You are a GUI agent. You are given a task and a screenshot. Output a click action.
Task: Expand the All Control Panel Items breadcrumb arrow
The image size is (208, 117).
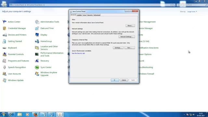(x=44, y=5)
